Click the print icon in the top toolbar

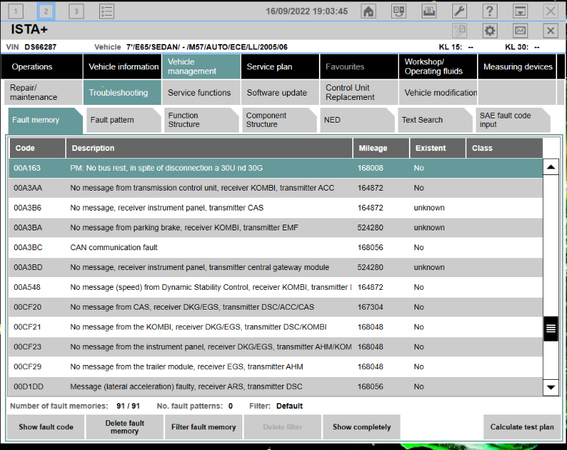(x=429, y=11)
